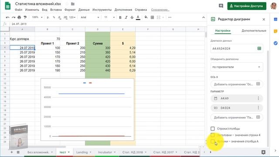Open Инструменты menu
Viewport: 279px width, 157px height.
[x=102, y=10]
